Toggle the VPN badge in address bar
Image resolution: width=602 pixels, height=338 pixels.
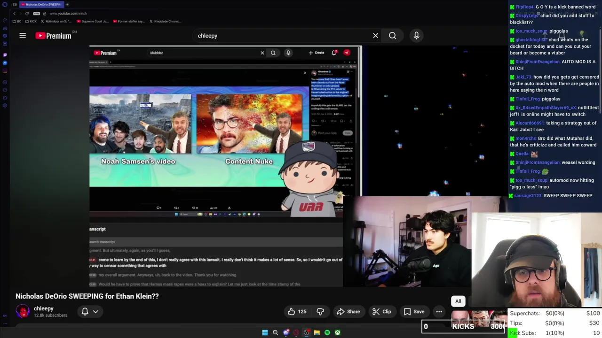(x=37, y=13)
